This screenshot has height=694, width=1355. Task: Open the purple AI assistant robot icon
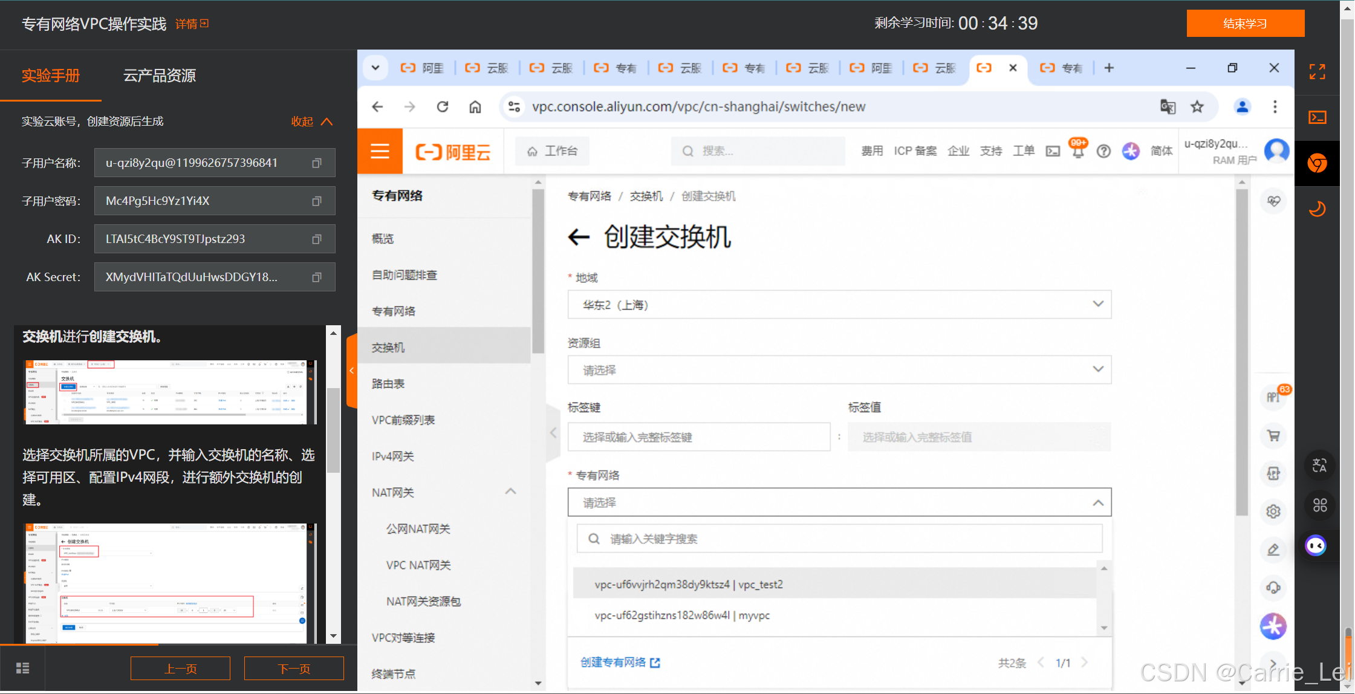point(1316,546)
